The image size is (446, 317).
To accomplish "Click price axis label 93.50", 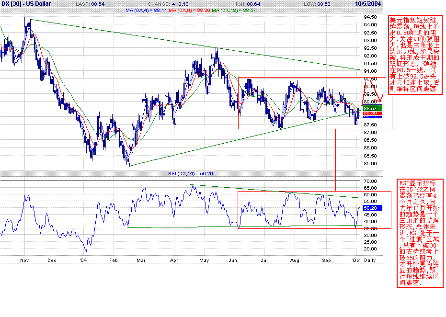I will click(x=370, y=33).
